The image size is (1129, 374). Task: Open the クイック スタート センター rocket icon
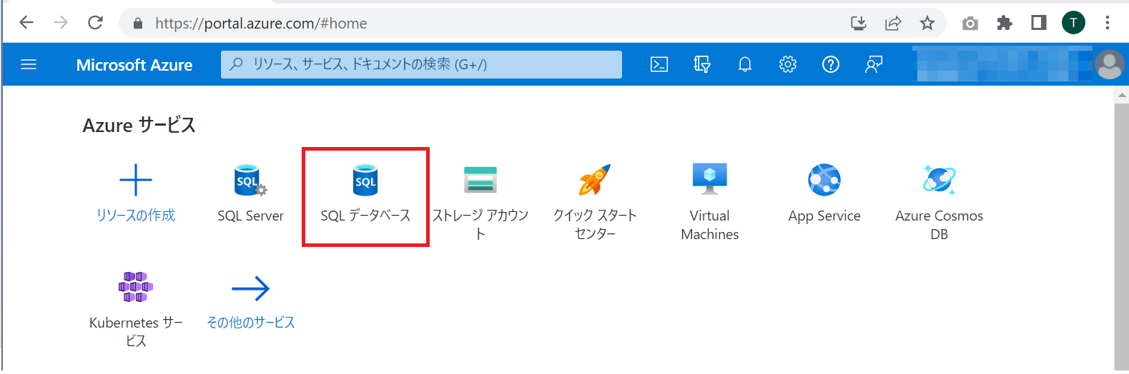[x=595, y=180]
